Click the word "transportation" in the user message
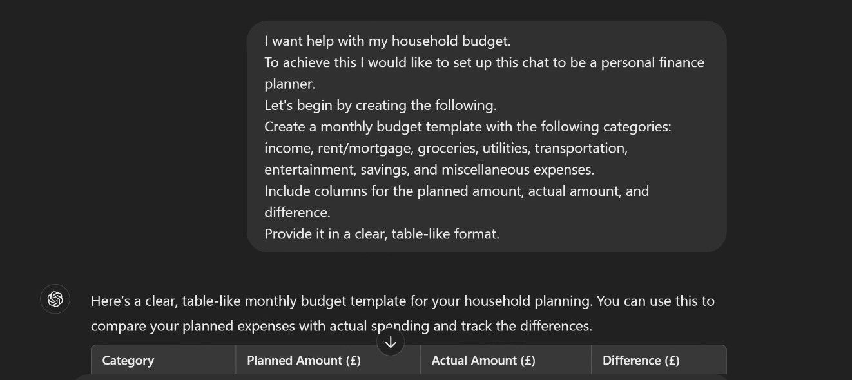Viewport: 852px width, 380px height. click(x=581, y=149)
